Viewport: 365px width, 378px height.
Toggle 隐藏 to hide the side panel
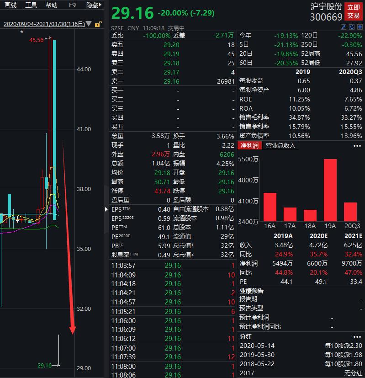coord(94,5)
